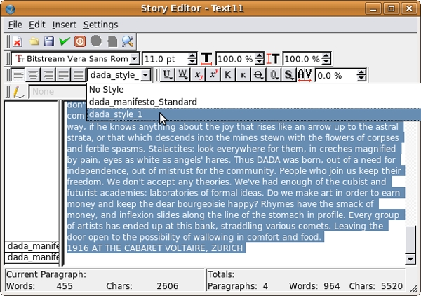Image resolution: width=421 pixels, height=296 pixels.
Task: Click the Scribus icon in title bar
Action: 11,9
